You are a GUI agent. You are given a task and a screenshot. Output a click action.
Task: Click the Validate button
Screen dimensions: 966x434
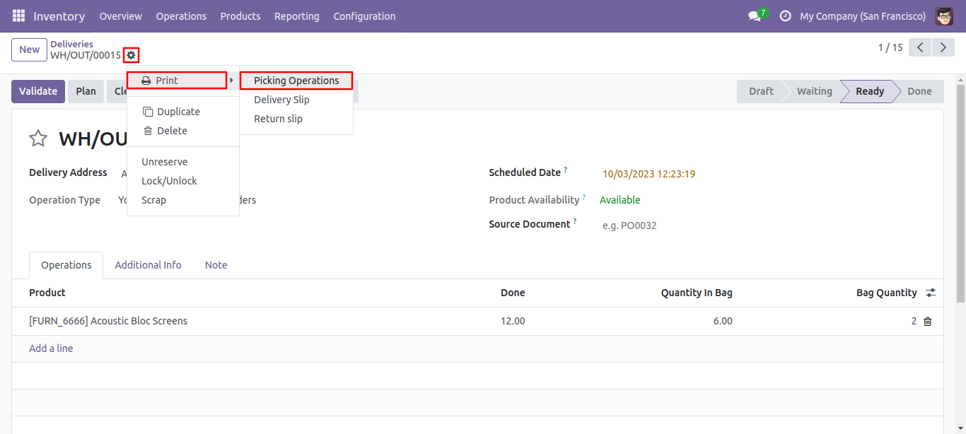coord(38,91)
